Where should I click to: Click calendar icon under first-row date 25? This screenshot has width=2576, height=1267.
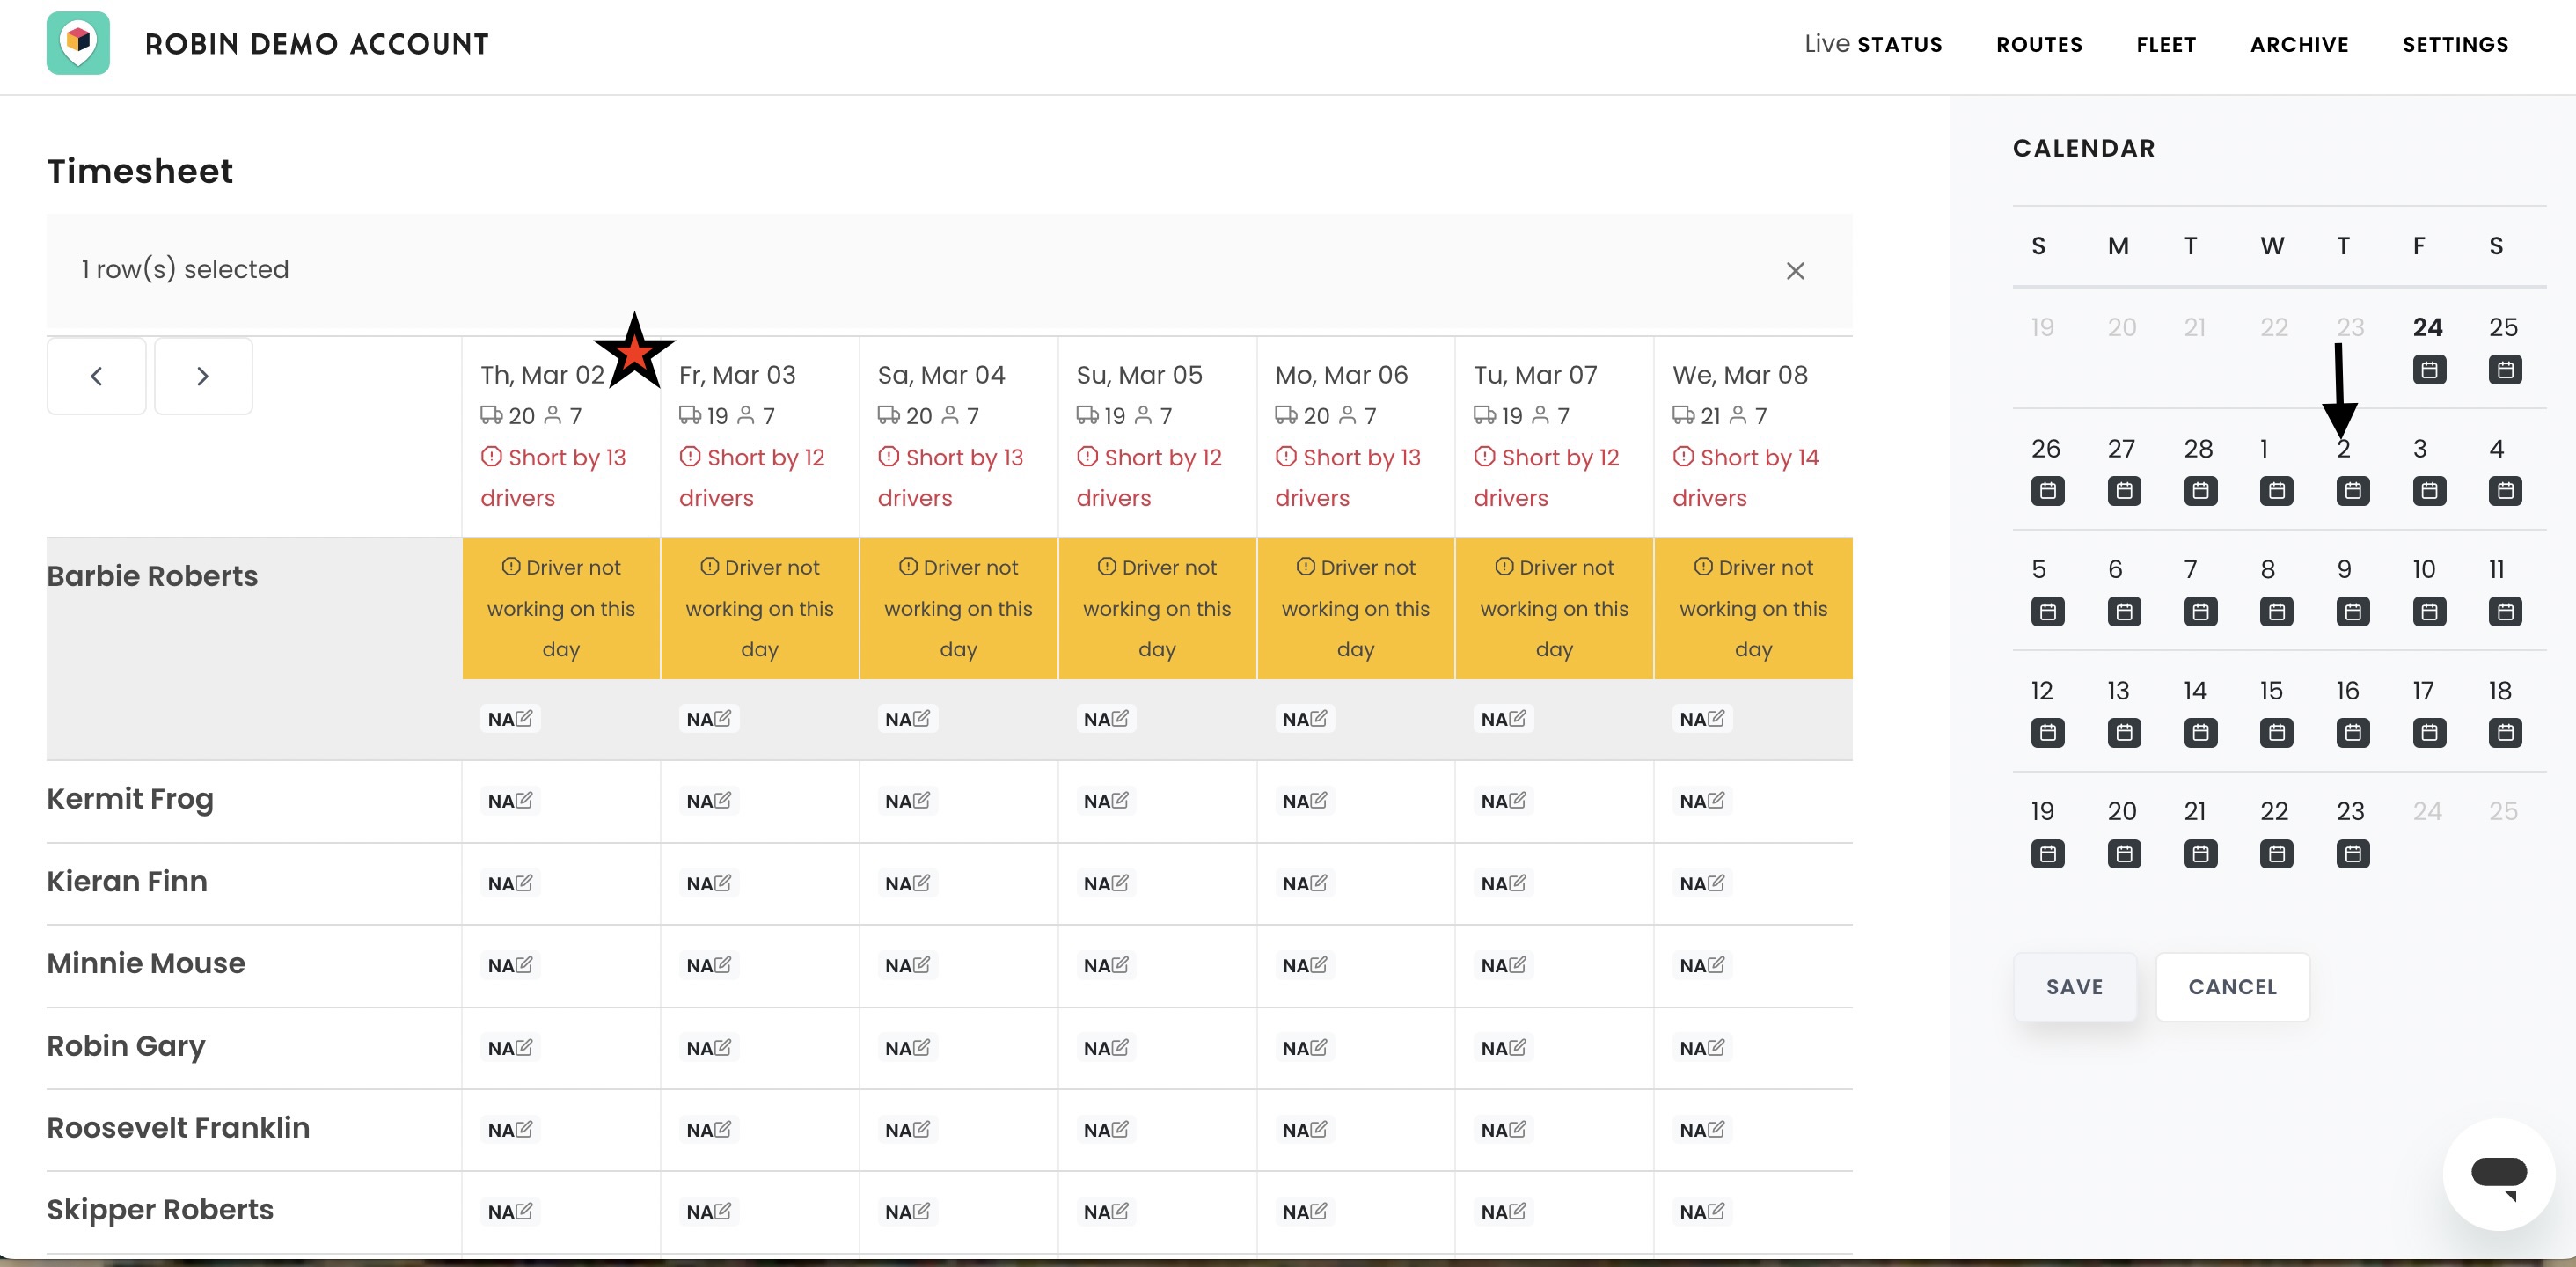2505,370
